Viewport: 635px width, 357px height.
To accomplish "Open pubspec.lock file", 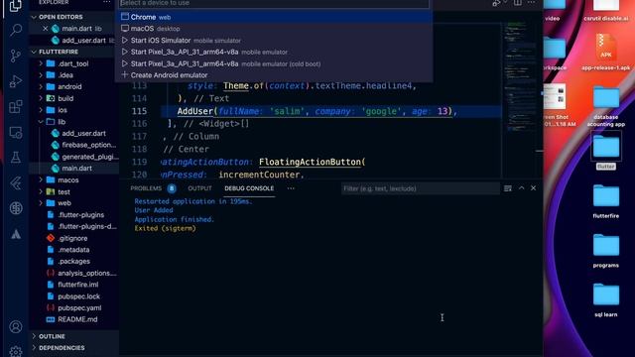I will click(x=78, y=297).
